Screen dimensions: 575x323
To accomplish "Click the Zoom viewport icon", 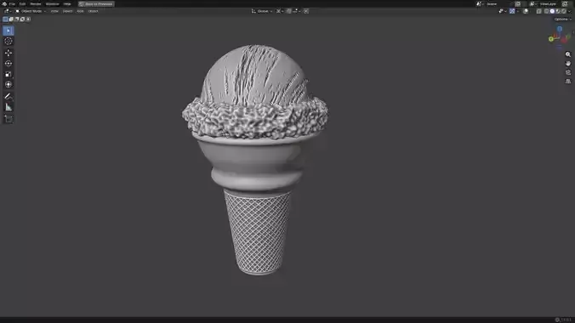I will pyautogui.click(x=568, y=54).
